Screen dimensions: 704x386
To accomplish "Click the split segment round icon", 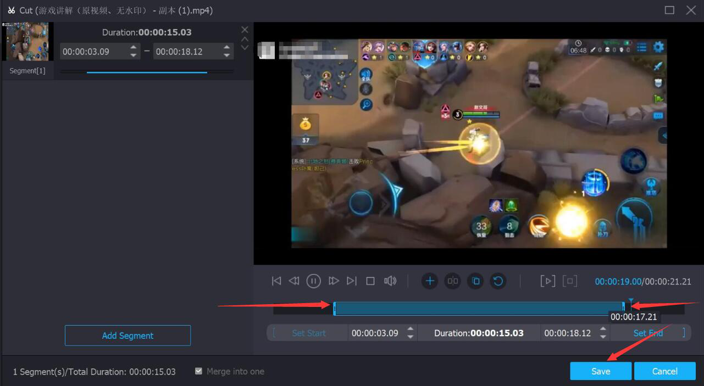I will tap(453, 281).
